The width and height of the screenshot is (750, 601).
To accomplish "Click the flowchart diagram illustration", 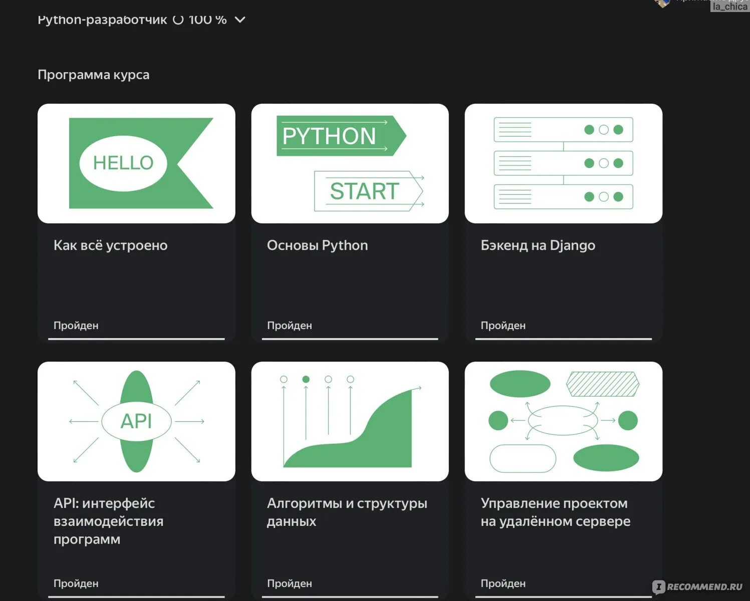I will [x=563, y=421].
